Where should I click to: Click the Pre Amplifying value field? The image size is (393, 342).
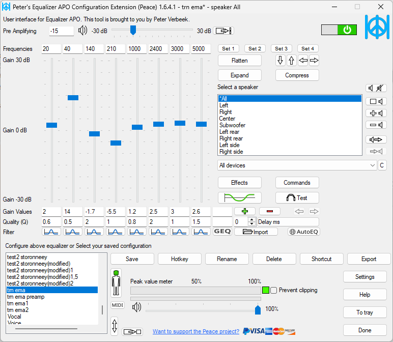62,31
